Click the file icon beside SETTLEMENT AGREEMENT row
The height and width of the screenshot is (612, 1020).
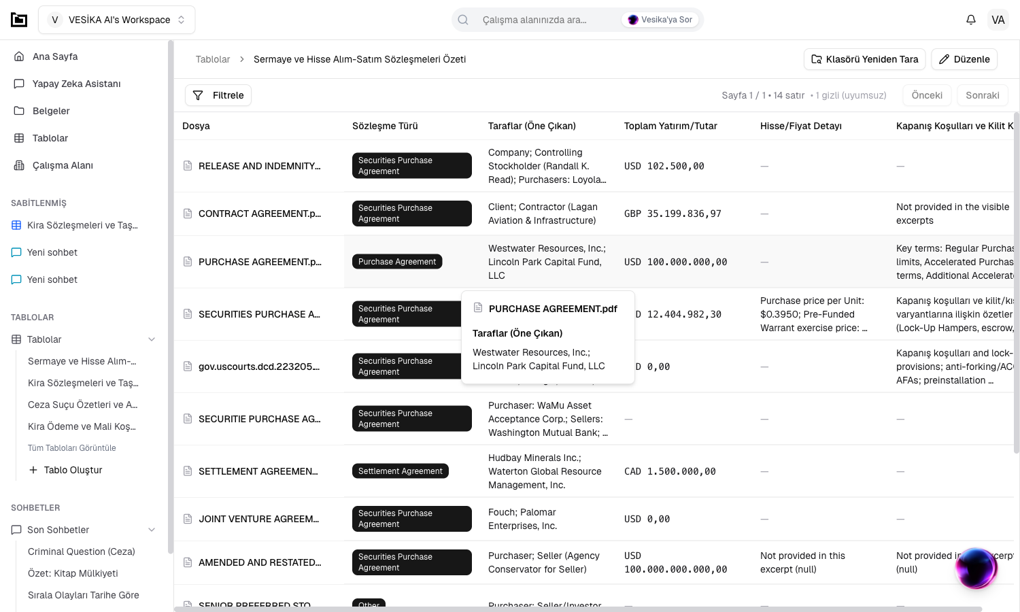coord(188,471)
